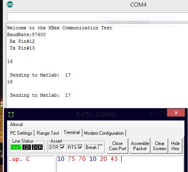This screenshot has height=172, width=188.
Task: Open the Modem Configuration tab
Action: (x=104, y=133)
